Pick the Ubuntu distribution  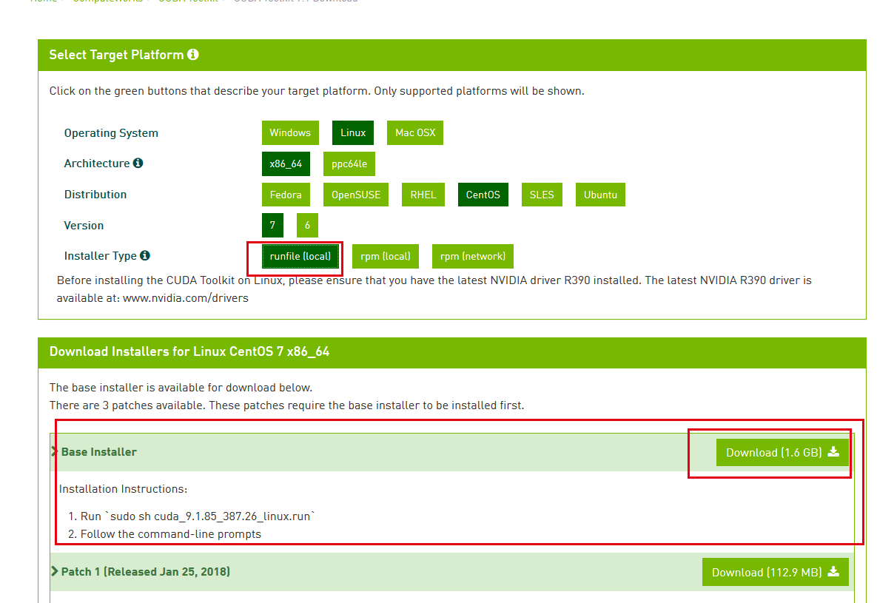click(600, 195)
